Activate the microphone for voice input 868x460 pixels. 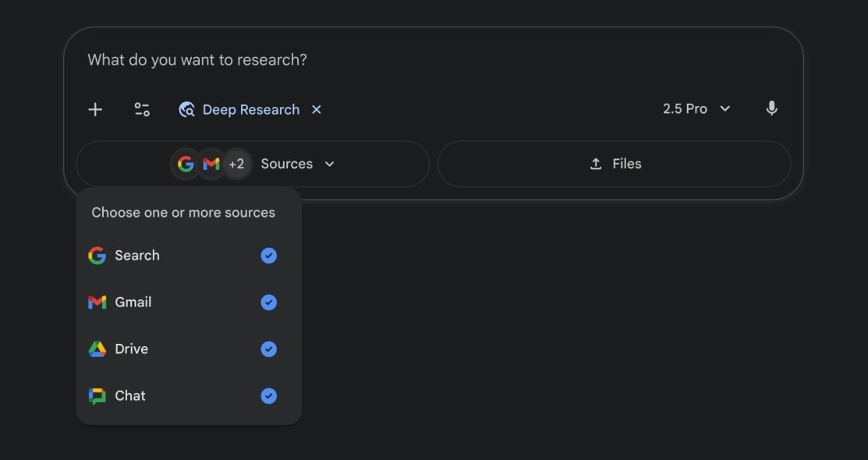pos(771,109)
